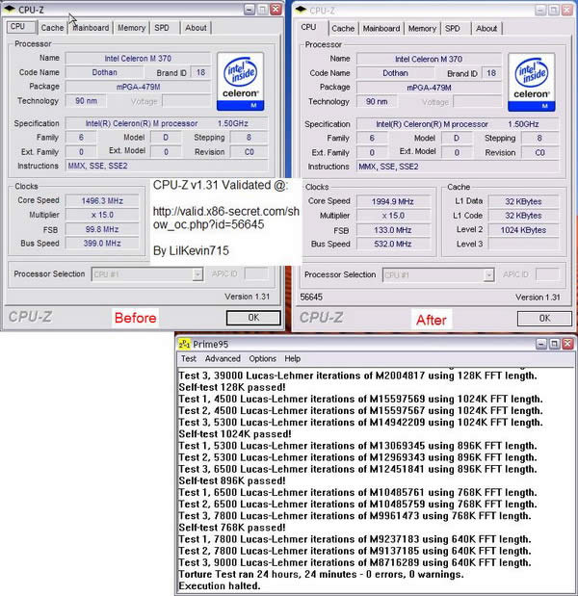Viewport: 578px width, 596px height.
Task: Click L1 Code value 32 KBytes
Action: [x=523, y=216]
